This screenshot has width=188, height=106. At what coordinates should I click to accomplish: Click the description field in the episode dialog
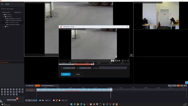coord(113,68)
